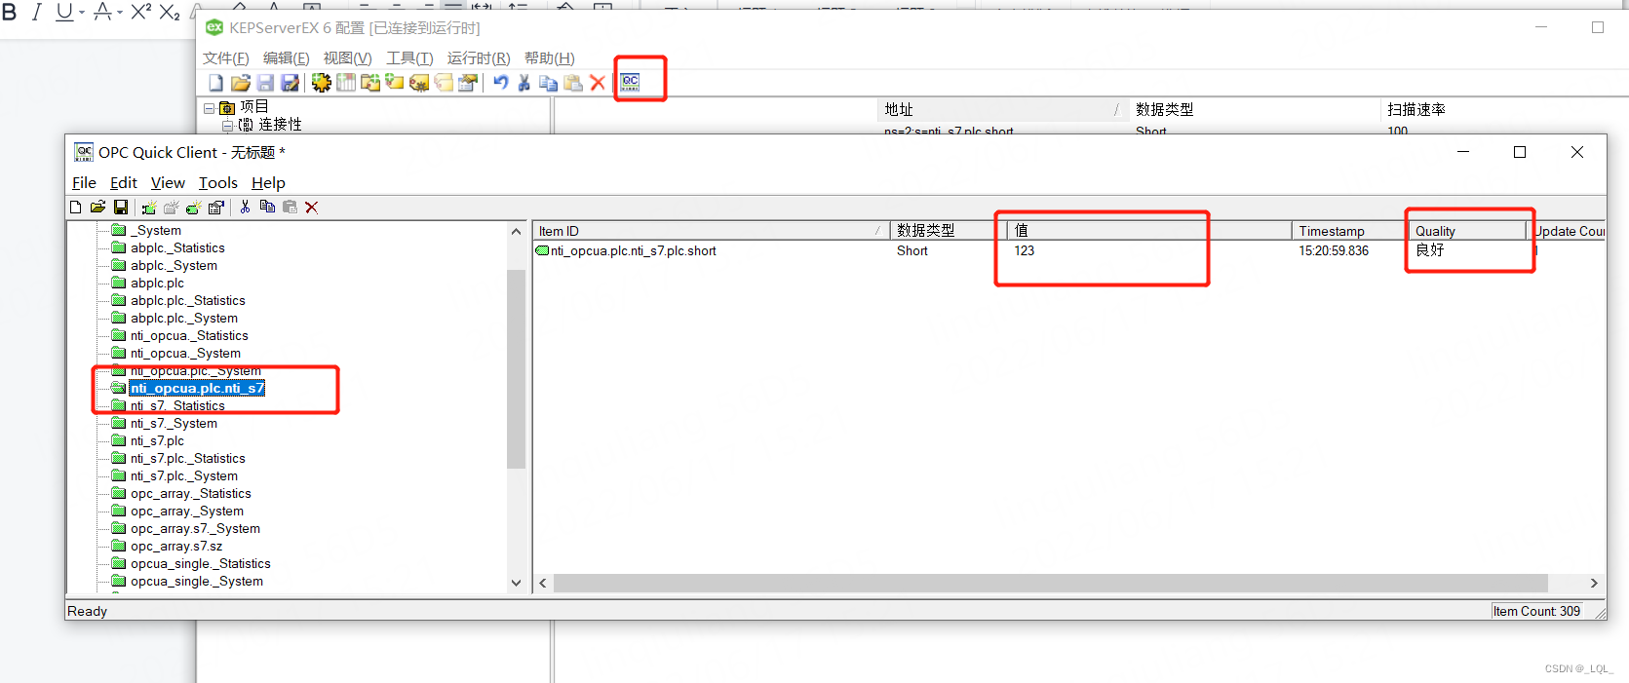Toggle Bold formatting in the editor
Screen dimensions: 1629x683
(10, 12)
